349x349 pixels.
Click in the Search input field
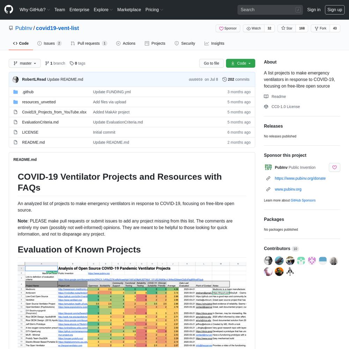pos(270,10)
